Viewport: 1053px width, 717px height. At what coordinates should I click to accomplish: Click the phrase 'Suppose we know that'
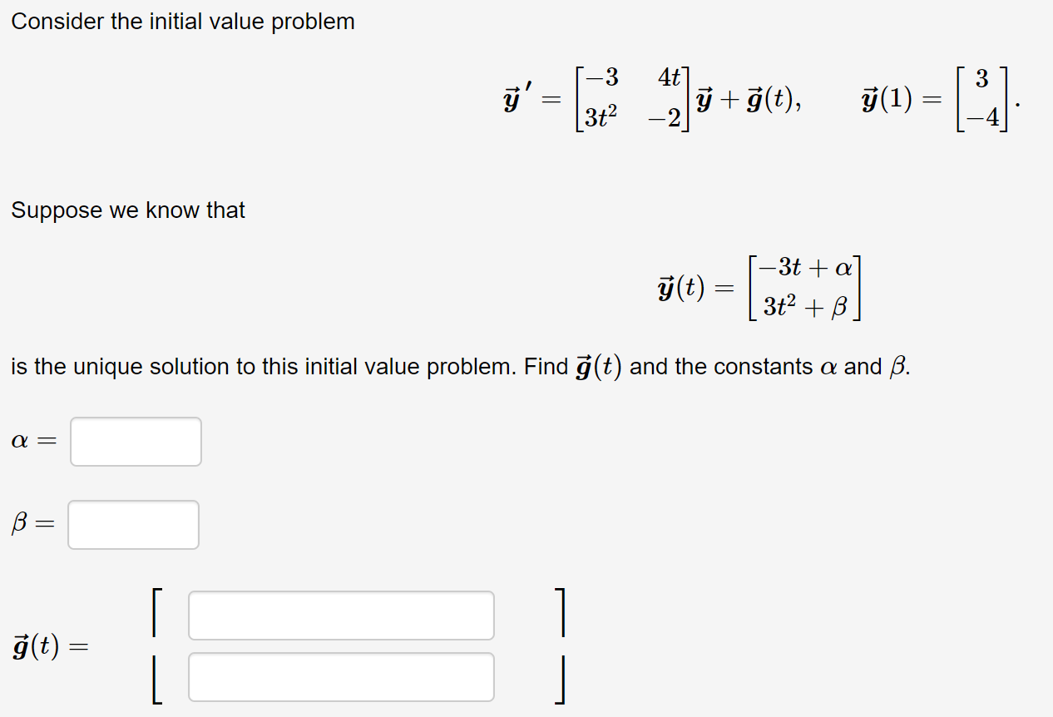(127, 210)
